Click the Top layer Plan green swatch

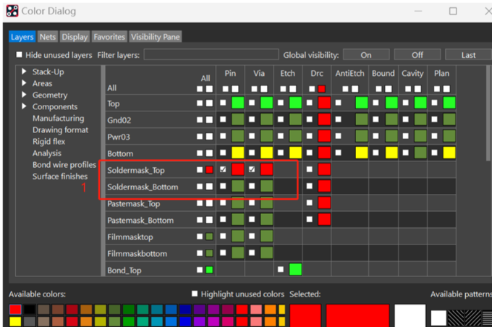tap(449, 103)
